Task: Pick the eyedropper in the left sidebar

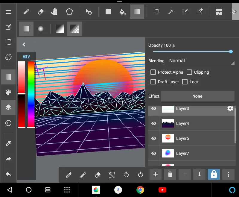Action: tap(8, 143)
